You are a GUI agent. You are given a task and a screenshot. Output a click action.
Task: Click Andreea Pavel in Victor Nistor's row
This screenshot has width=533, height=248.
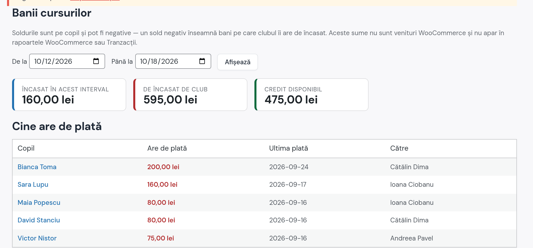tap(412, 238)
